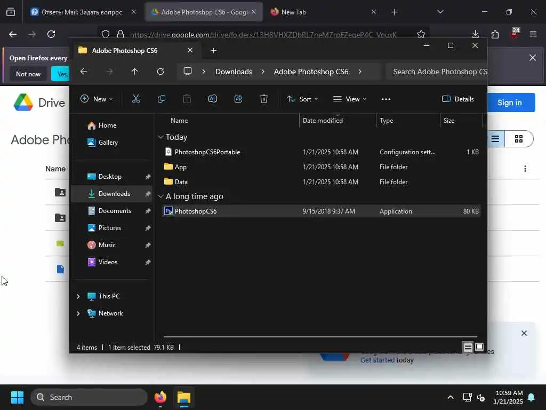
Task: Click chevron after Adobe Photoshop CS6 breadcrumb
Action: 360,72
